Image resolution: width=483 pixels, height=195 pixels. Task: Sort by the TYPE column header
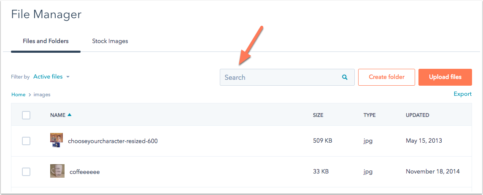coord(370,115)
